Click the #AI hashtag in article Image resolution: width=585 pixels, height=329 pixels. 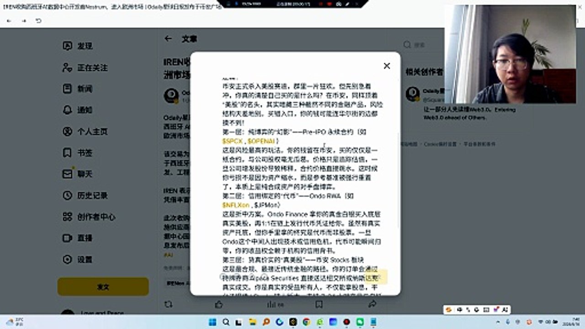point(168,255)
